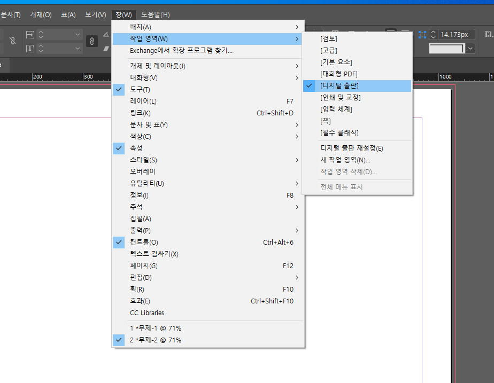This screenshot has width=494, height=383.
Task: Open dropdown beside upper left inset field
Action: pyautogui.click(x=78, y=35)
